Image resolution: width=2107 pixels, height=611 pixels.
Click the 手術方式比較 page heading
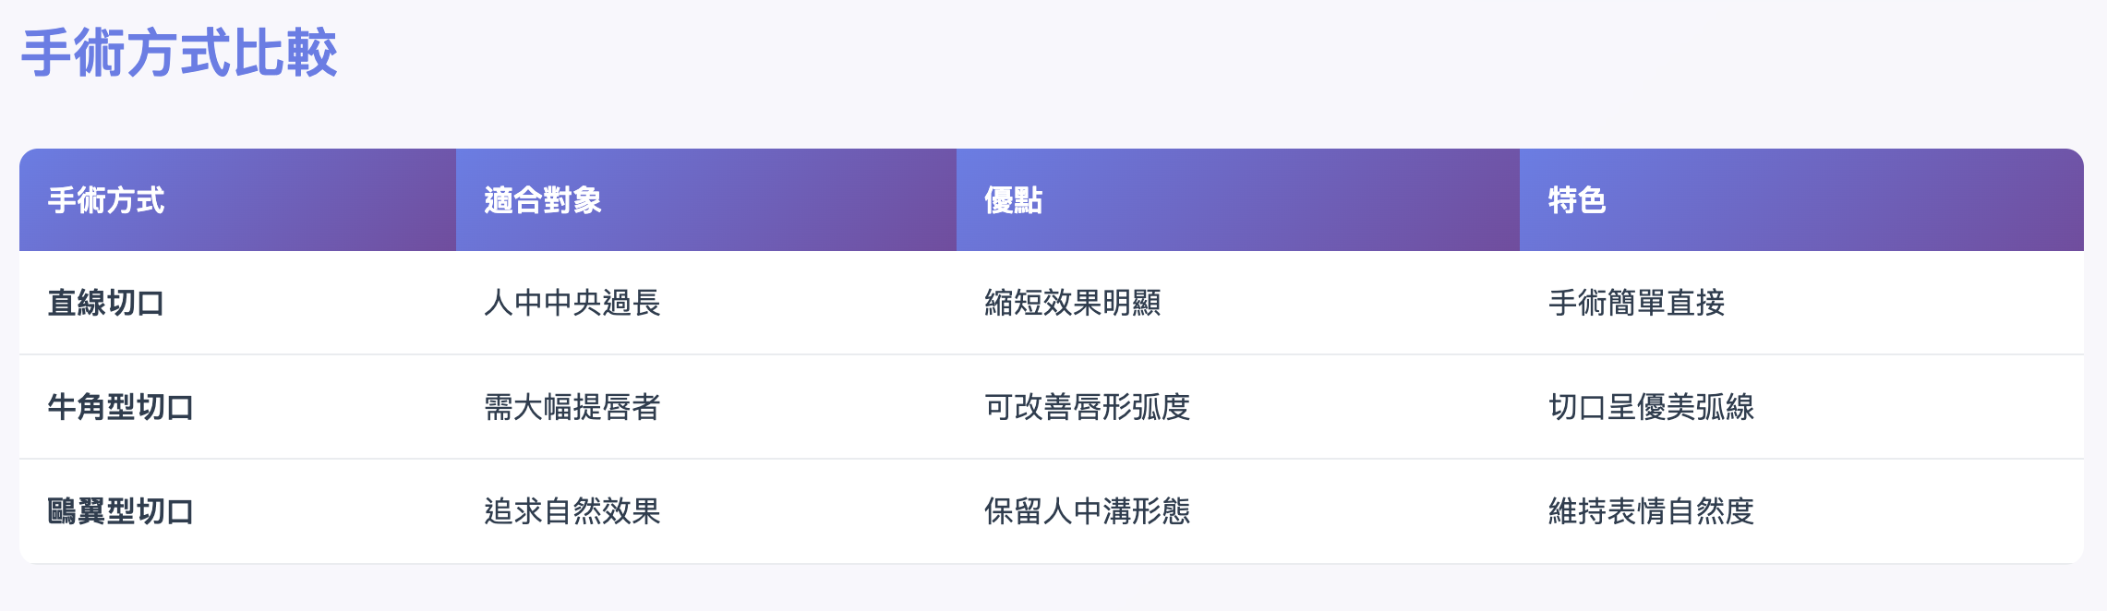179,54
